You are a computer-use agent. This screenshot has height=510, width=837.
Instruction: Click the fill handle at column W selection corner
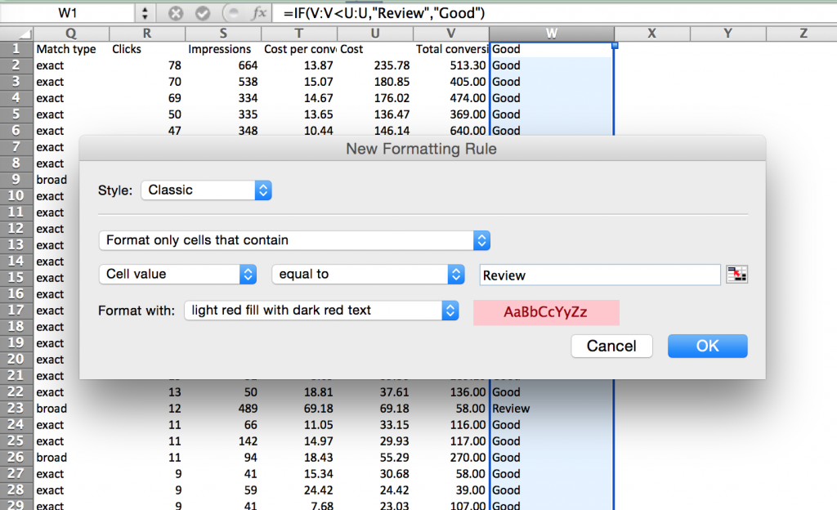(x=615, y=46)
